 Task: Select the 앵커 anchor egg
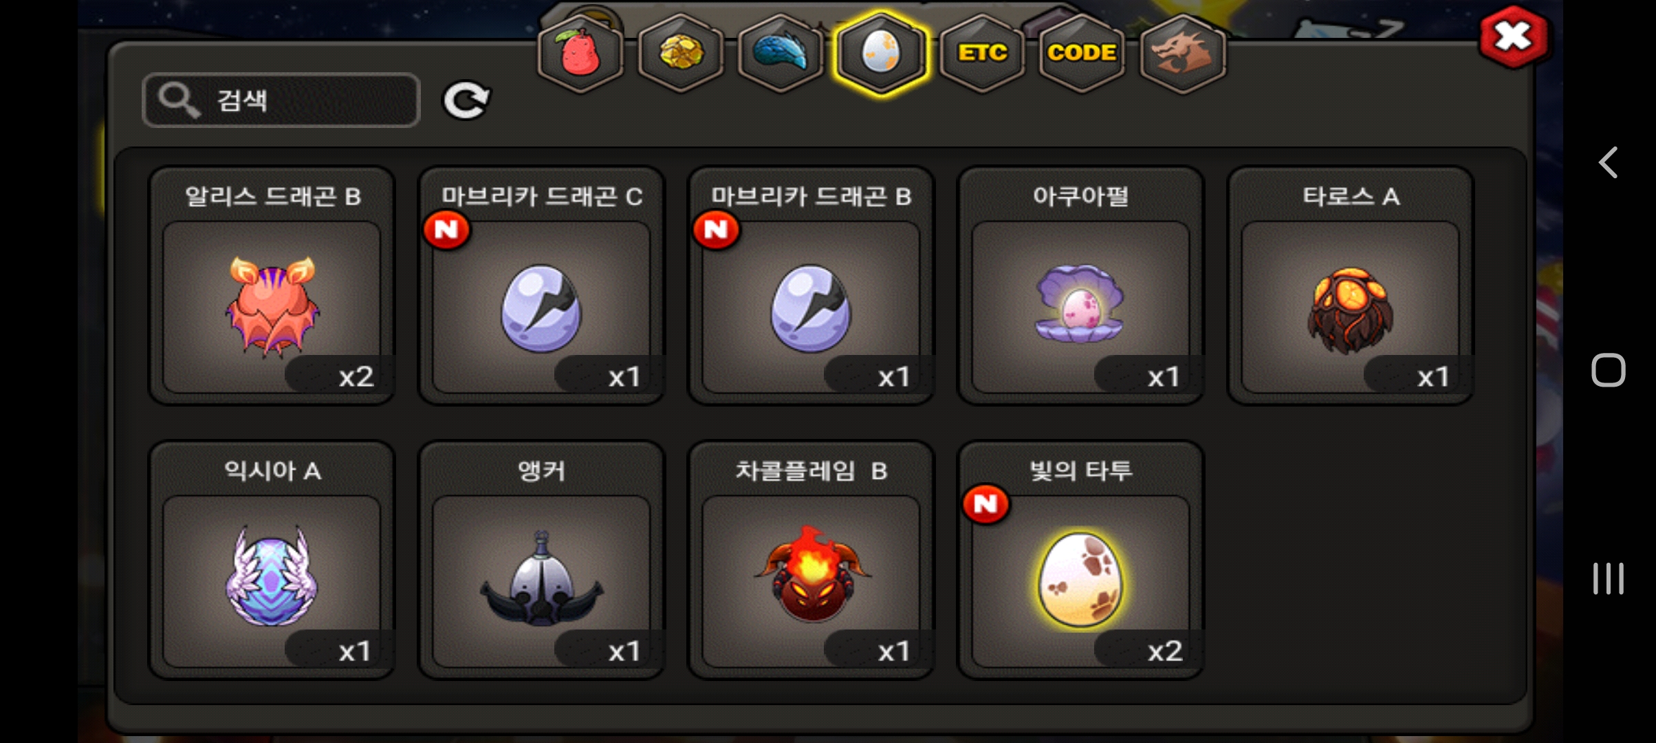tap(541, 561)
